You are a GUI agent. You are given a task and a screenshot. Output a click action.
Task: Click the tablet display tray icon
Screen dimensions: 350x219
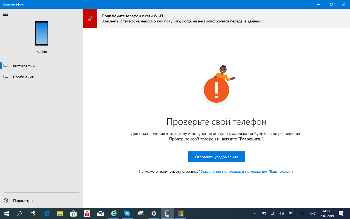[302, 214]
